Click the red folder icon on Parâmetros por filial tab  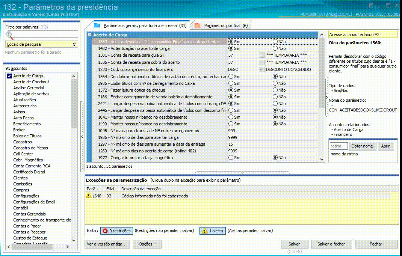pyautogui.click(x=197, y=25)
